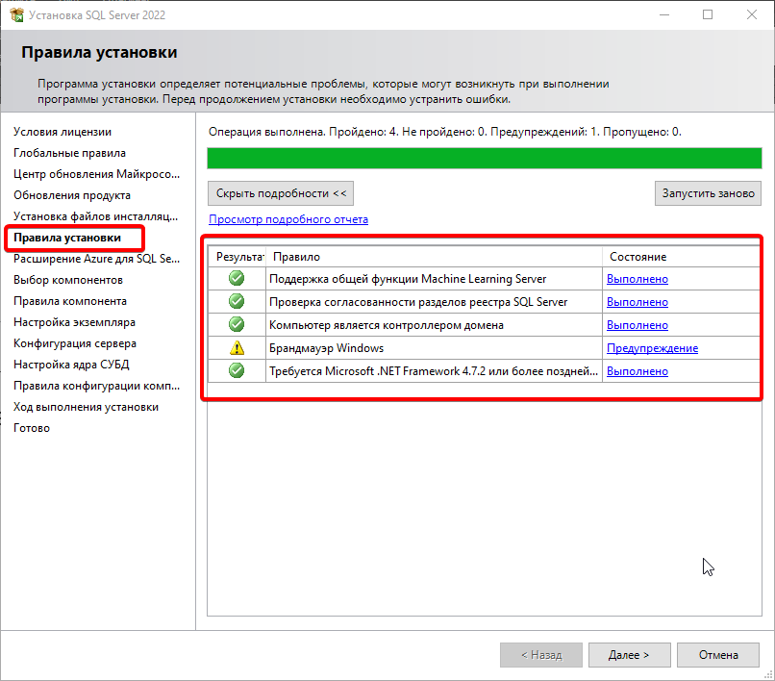Viewport: 775px width, 681px height.
Task: Click rule text Требуется Microsoft .NET Framework 4.7.2
Action: pos(434,371)
